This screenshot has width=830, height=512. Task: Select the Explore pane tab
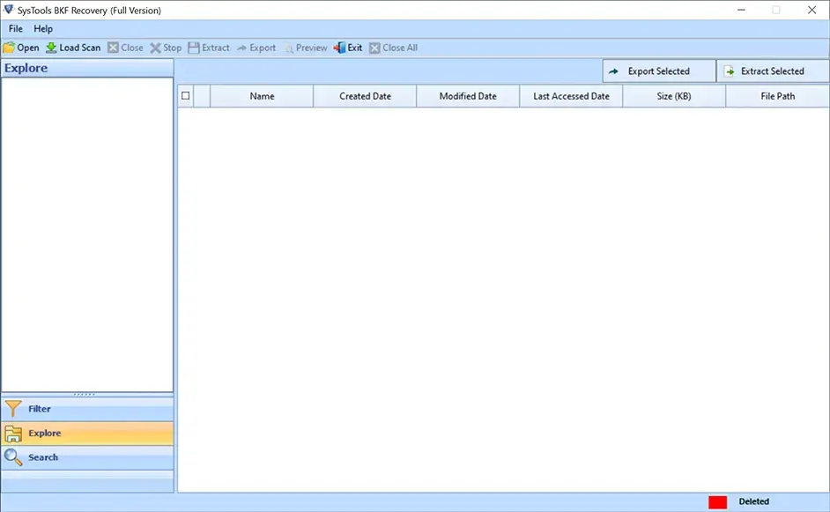click(87, 433)
